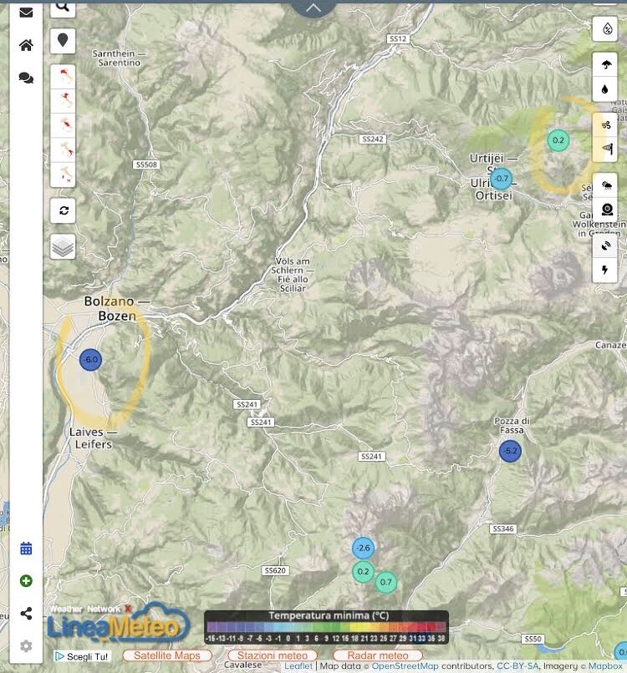627x673 pixels.
Task: Go to home via house icon
Action: click(x=26, y=45)
